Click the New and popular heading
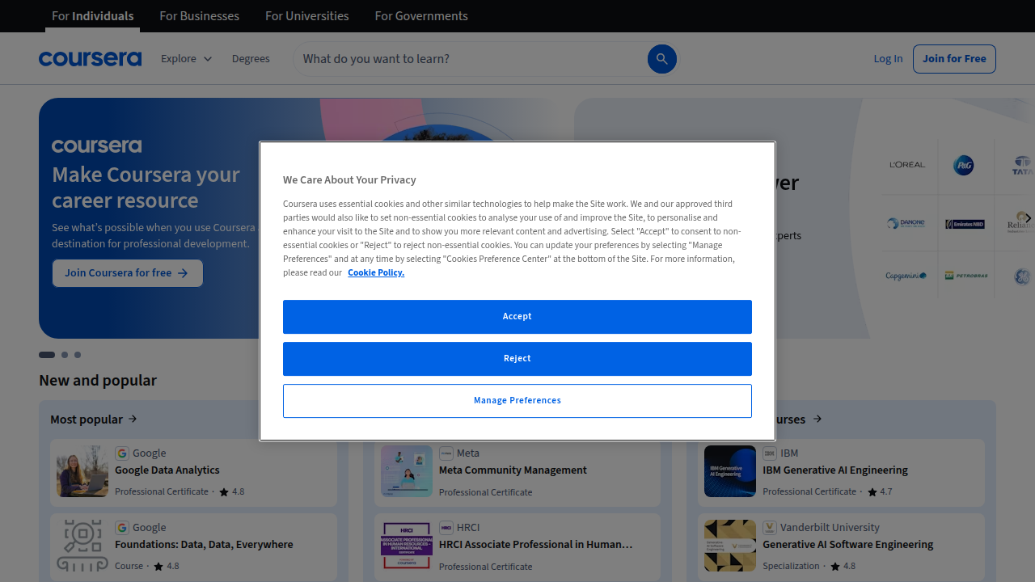 (98, 381)
